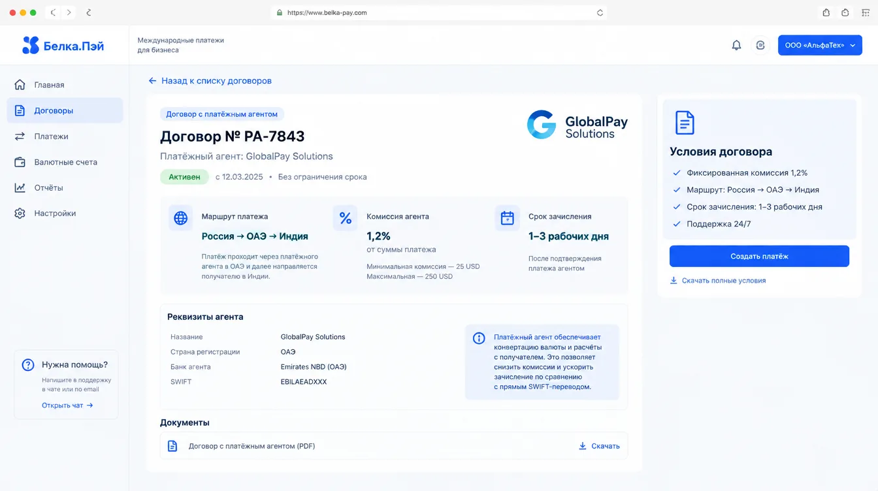Click the 1–3 рабочих дня value in the Срок зачисления card
This screenshot has width=878, height=491.
click(x=568, y=236)
